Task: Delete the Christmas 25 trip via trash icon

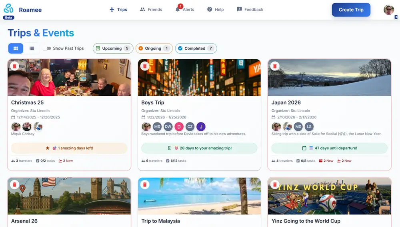Action: click(14, 66)
